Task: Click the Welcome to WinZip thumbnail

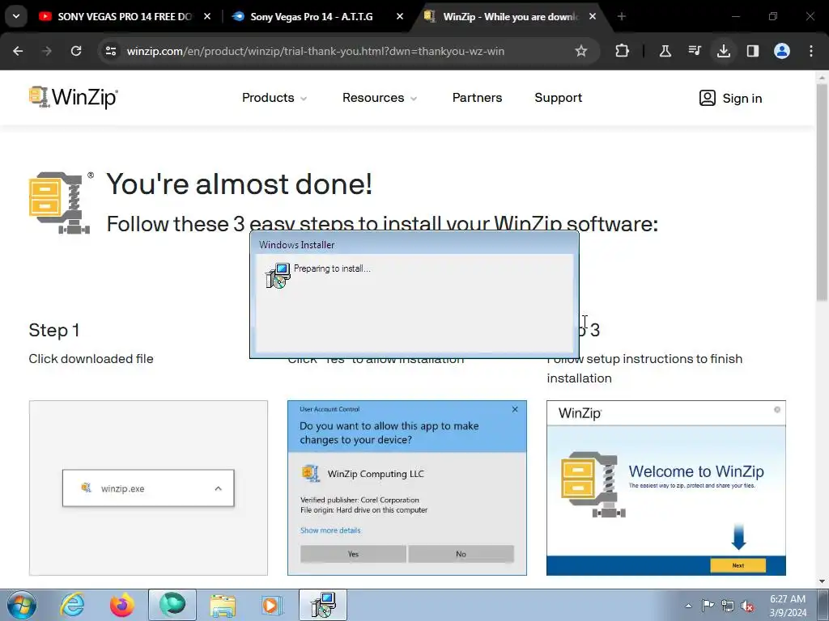Action: tap(666, 488)
